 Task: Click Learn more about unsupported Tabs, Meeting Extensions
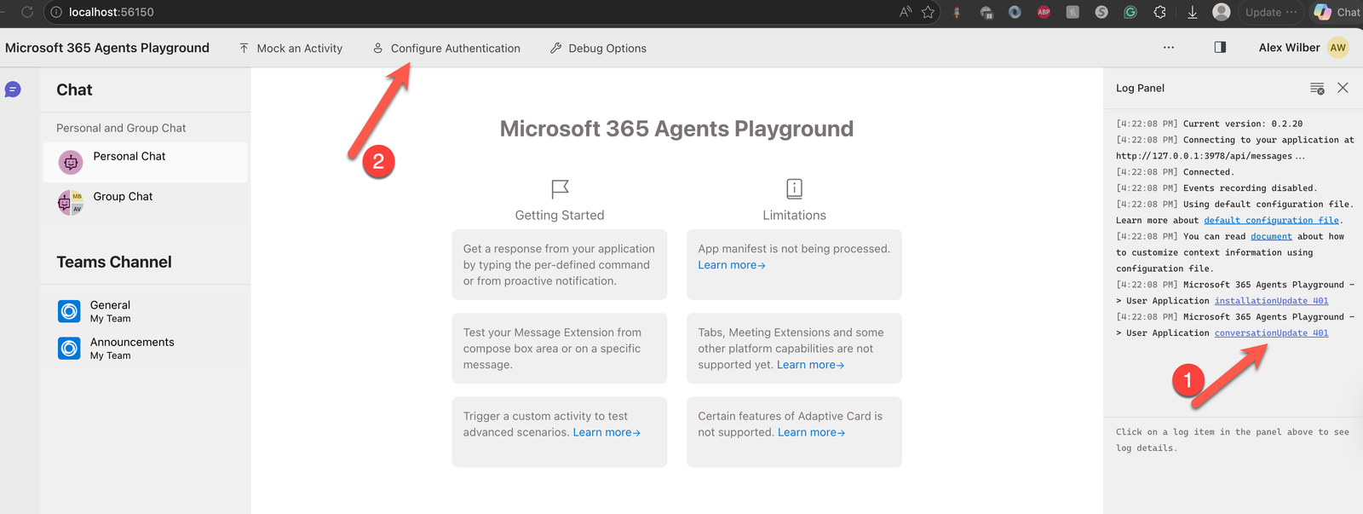[810, 365]
